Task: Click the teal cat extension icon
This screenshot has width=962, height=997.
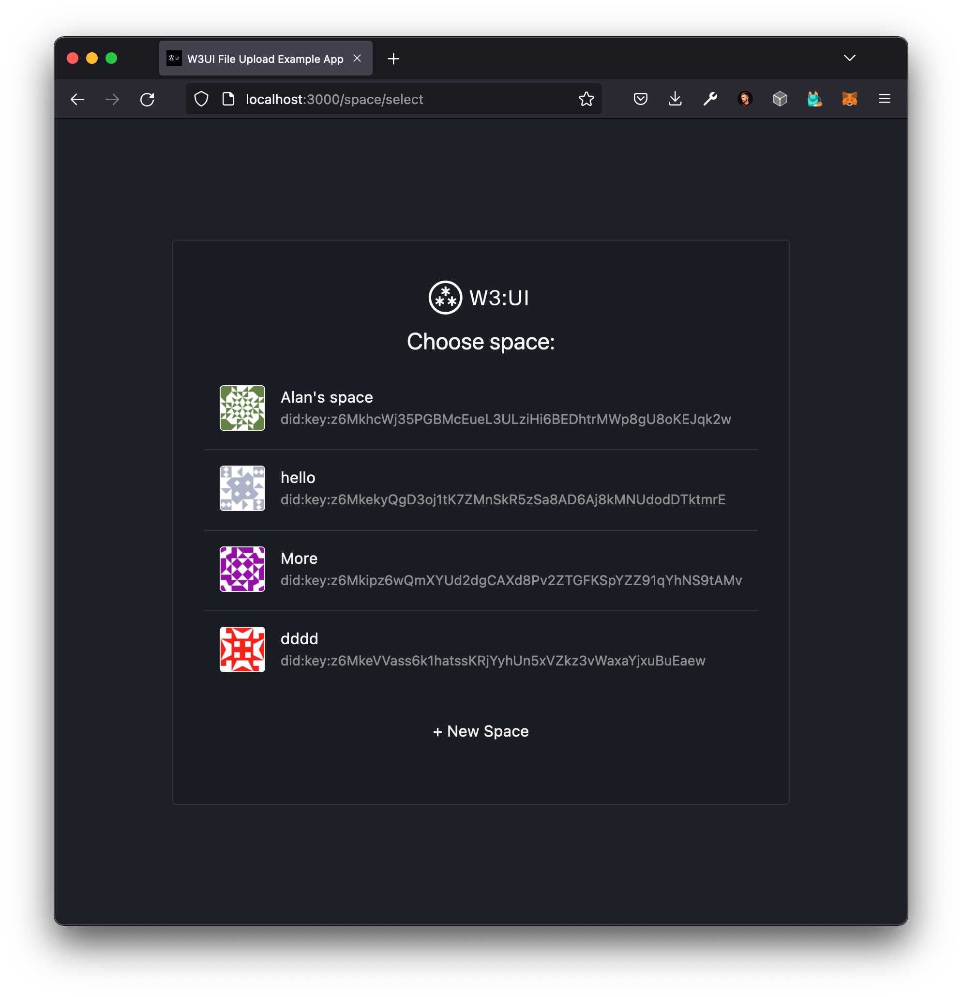Action: pyautogui.click(x=814, y=99)
